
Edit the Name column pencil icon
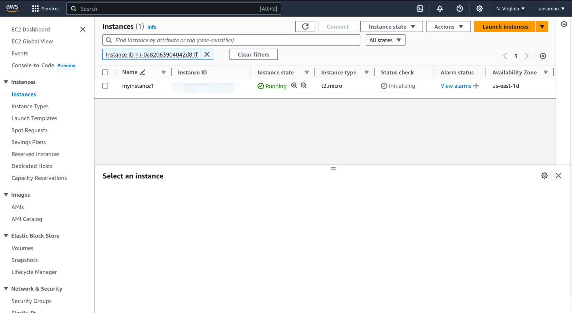142,72
